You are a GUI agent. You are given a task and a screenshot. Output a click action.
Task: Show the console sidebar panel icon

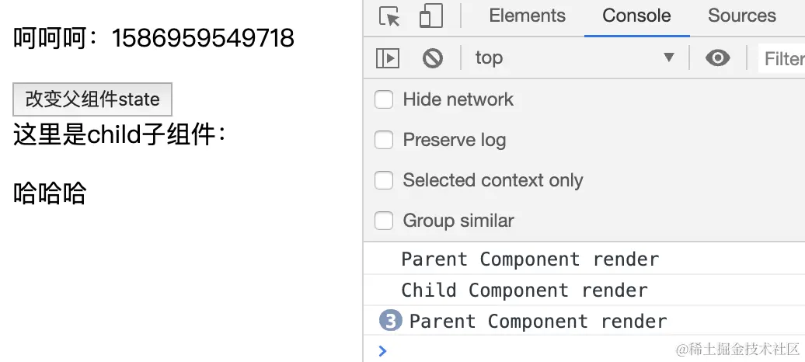click(x=388, y=58)
